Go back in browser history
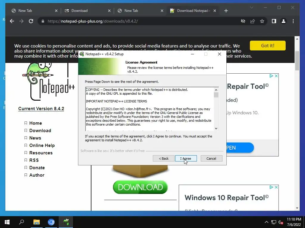Image resolution: width=305 pixels, height=228 pixels. 12,21
